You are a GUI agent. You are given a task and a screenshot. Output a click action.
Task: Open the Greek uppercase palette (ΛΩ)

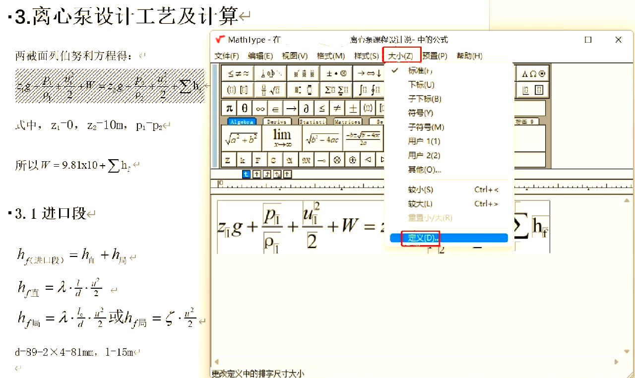533,73
